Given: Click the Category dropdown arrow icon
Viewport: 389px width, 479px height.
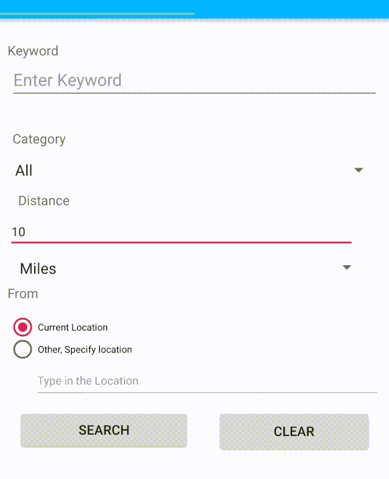Looking at the screenshot, I should tap(358, 171).
